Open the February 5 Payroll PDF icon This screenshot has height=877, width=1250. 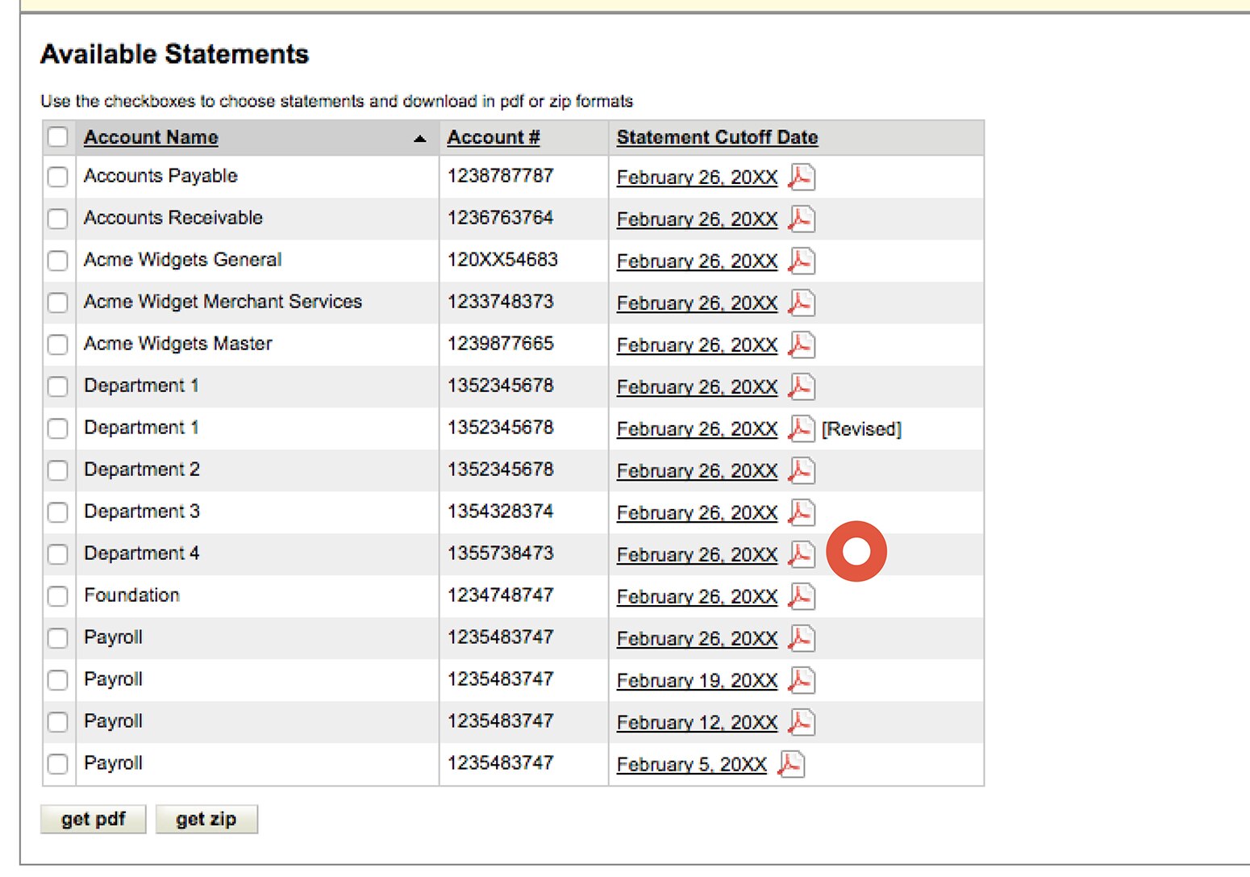tap(791, 763)
